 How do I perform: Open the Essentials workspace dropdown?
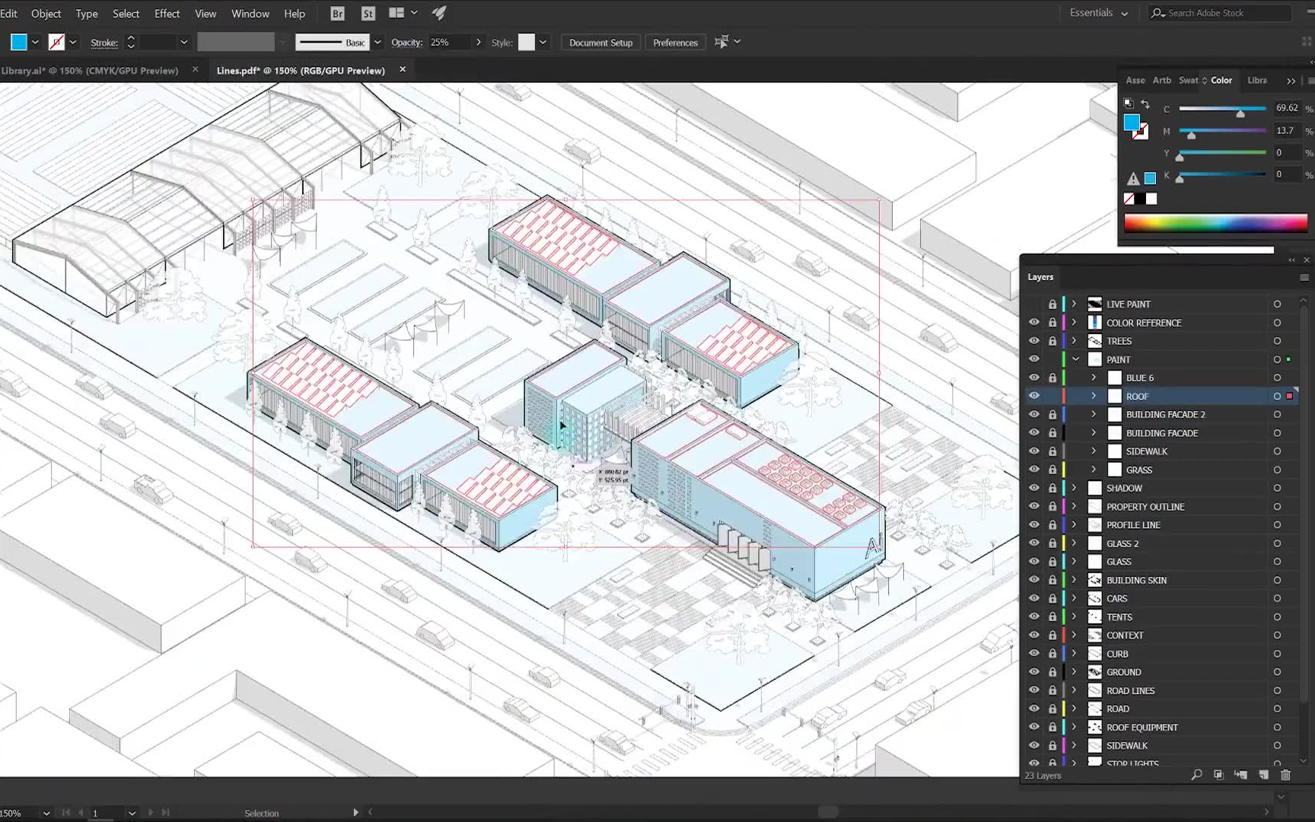pos(1098,13)
